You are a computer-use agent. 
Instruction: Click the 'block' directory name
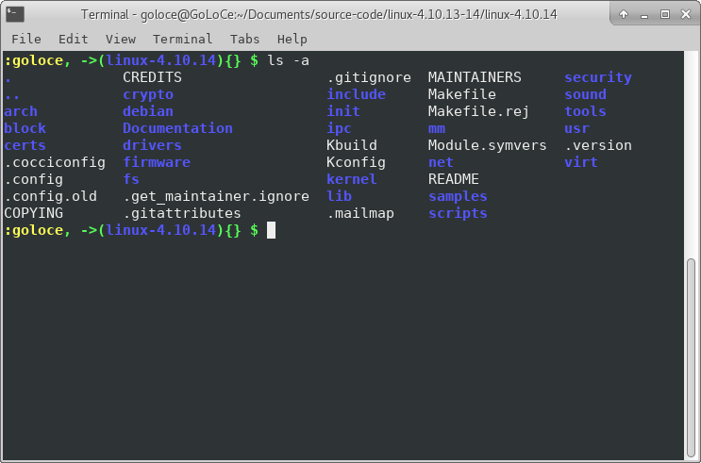(x=25, y=128)
